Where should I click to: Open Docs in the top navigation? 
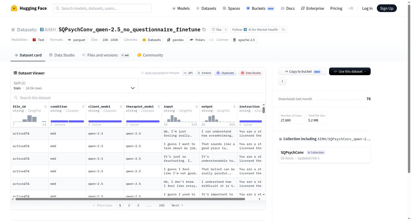[288, 8]
